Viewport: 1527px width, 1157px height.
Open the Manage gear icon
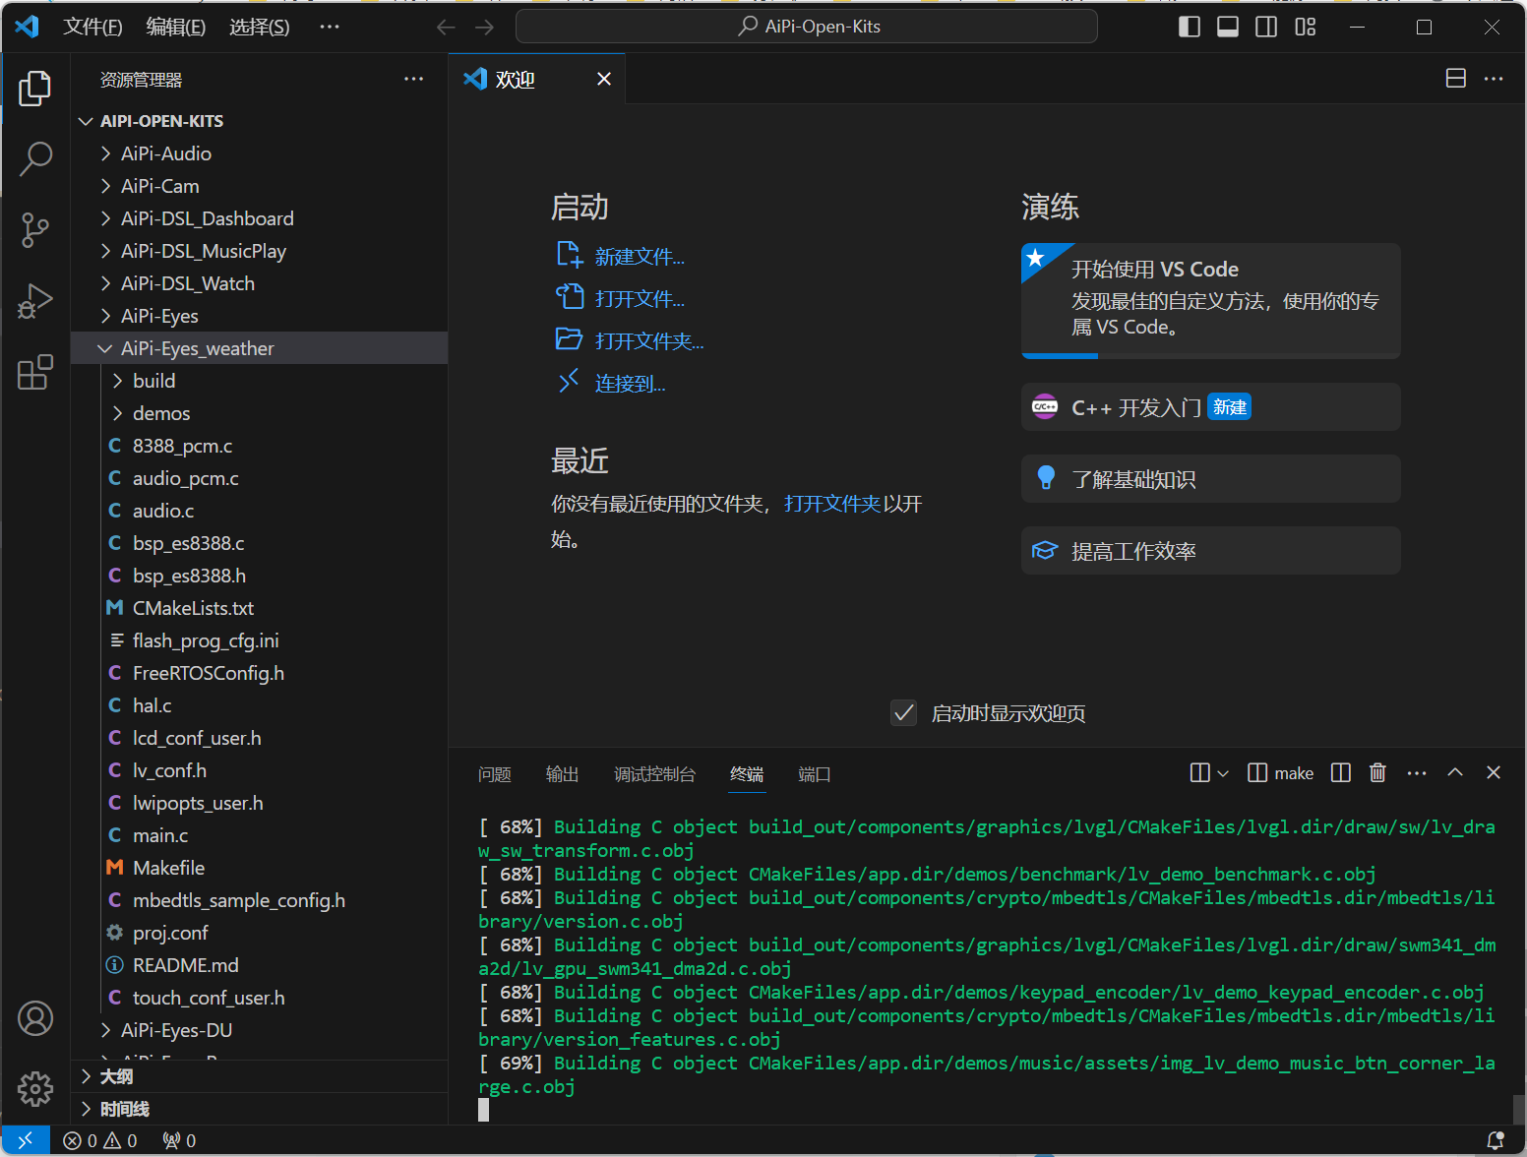[35, 1089]
